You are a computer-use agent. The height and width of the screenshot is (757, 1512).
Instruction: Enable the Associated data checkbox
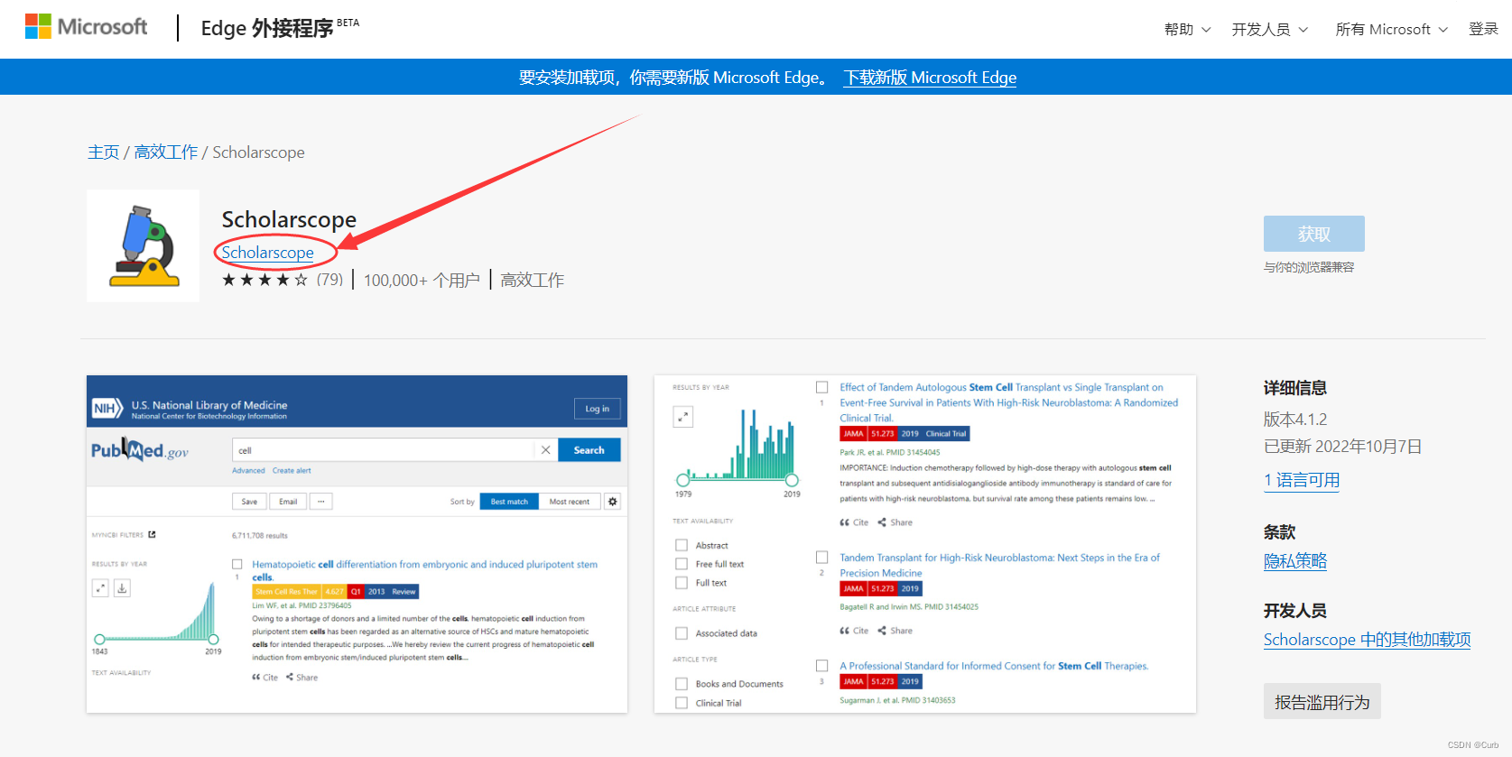click(x=682, y=633)
